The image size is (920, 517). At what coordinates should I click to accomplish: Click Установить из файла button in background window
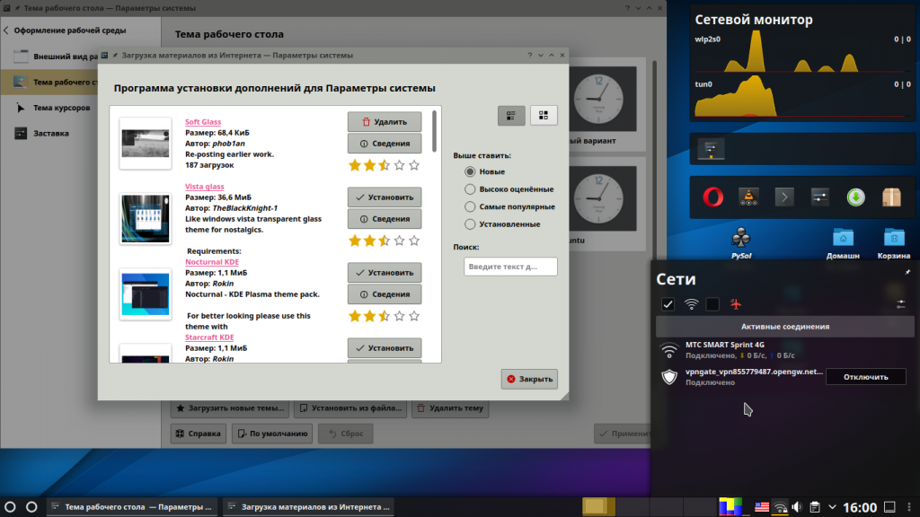click(x=350, y=408)
